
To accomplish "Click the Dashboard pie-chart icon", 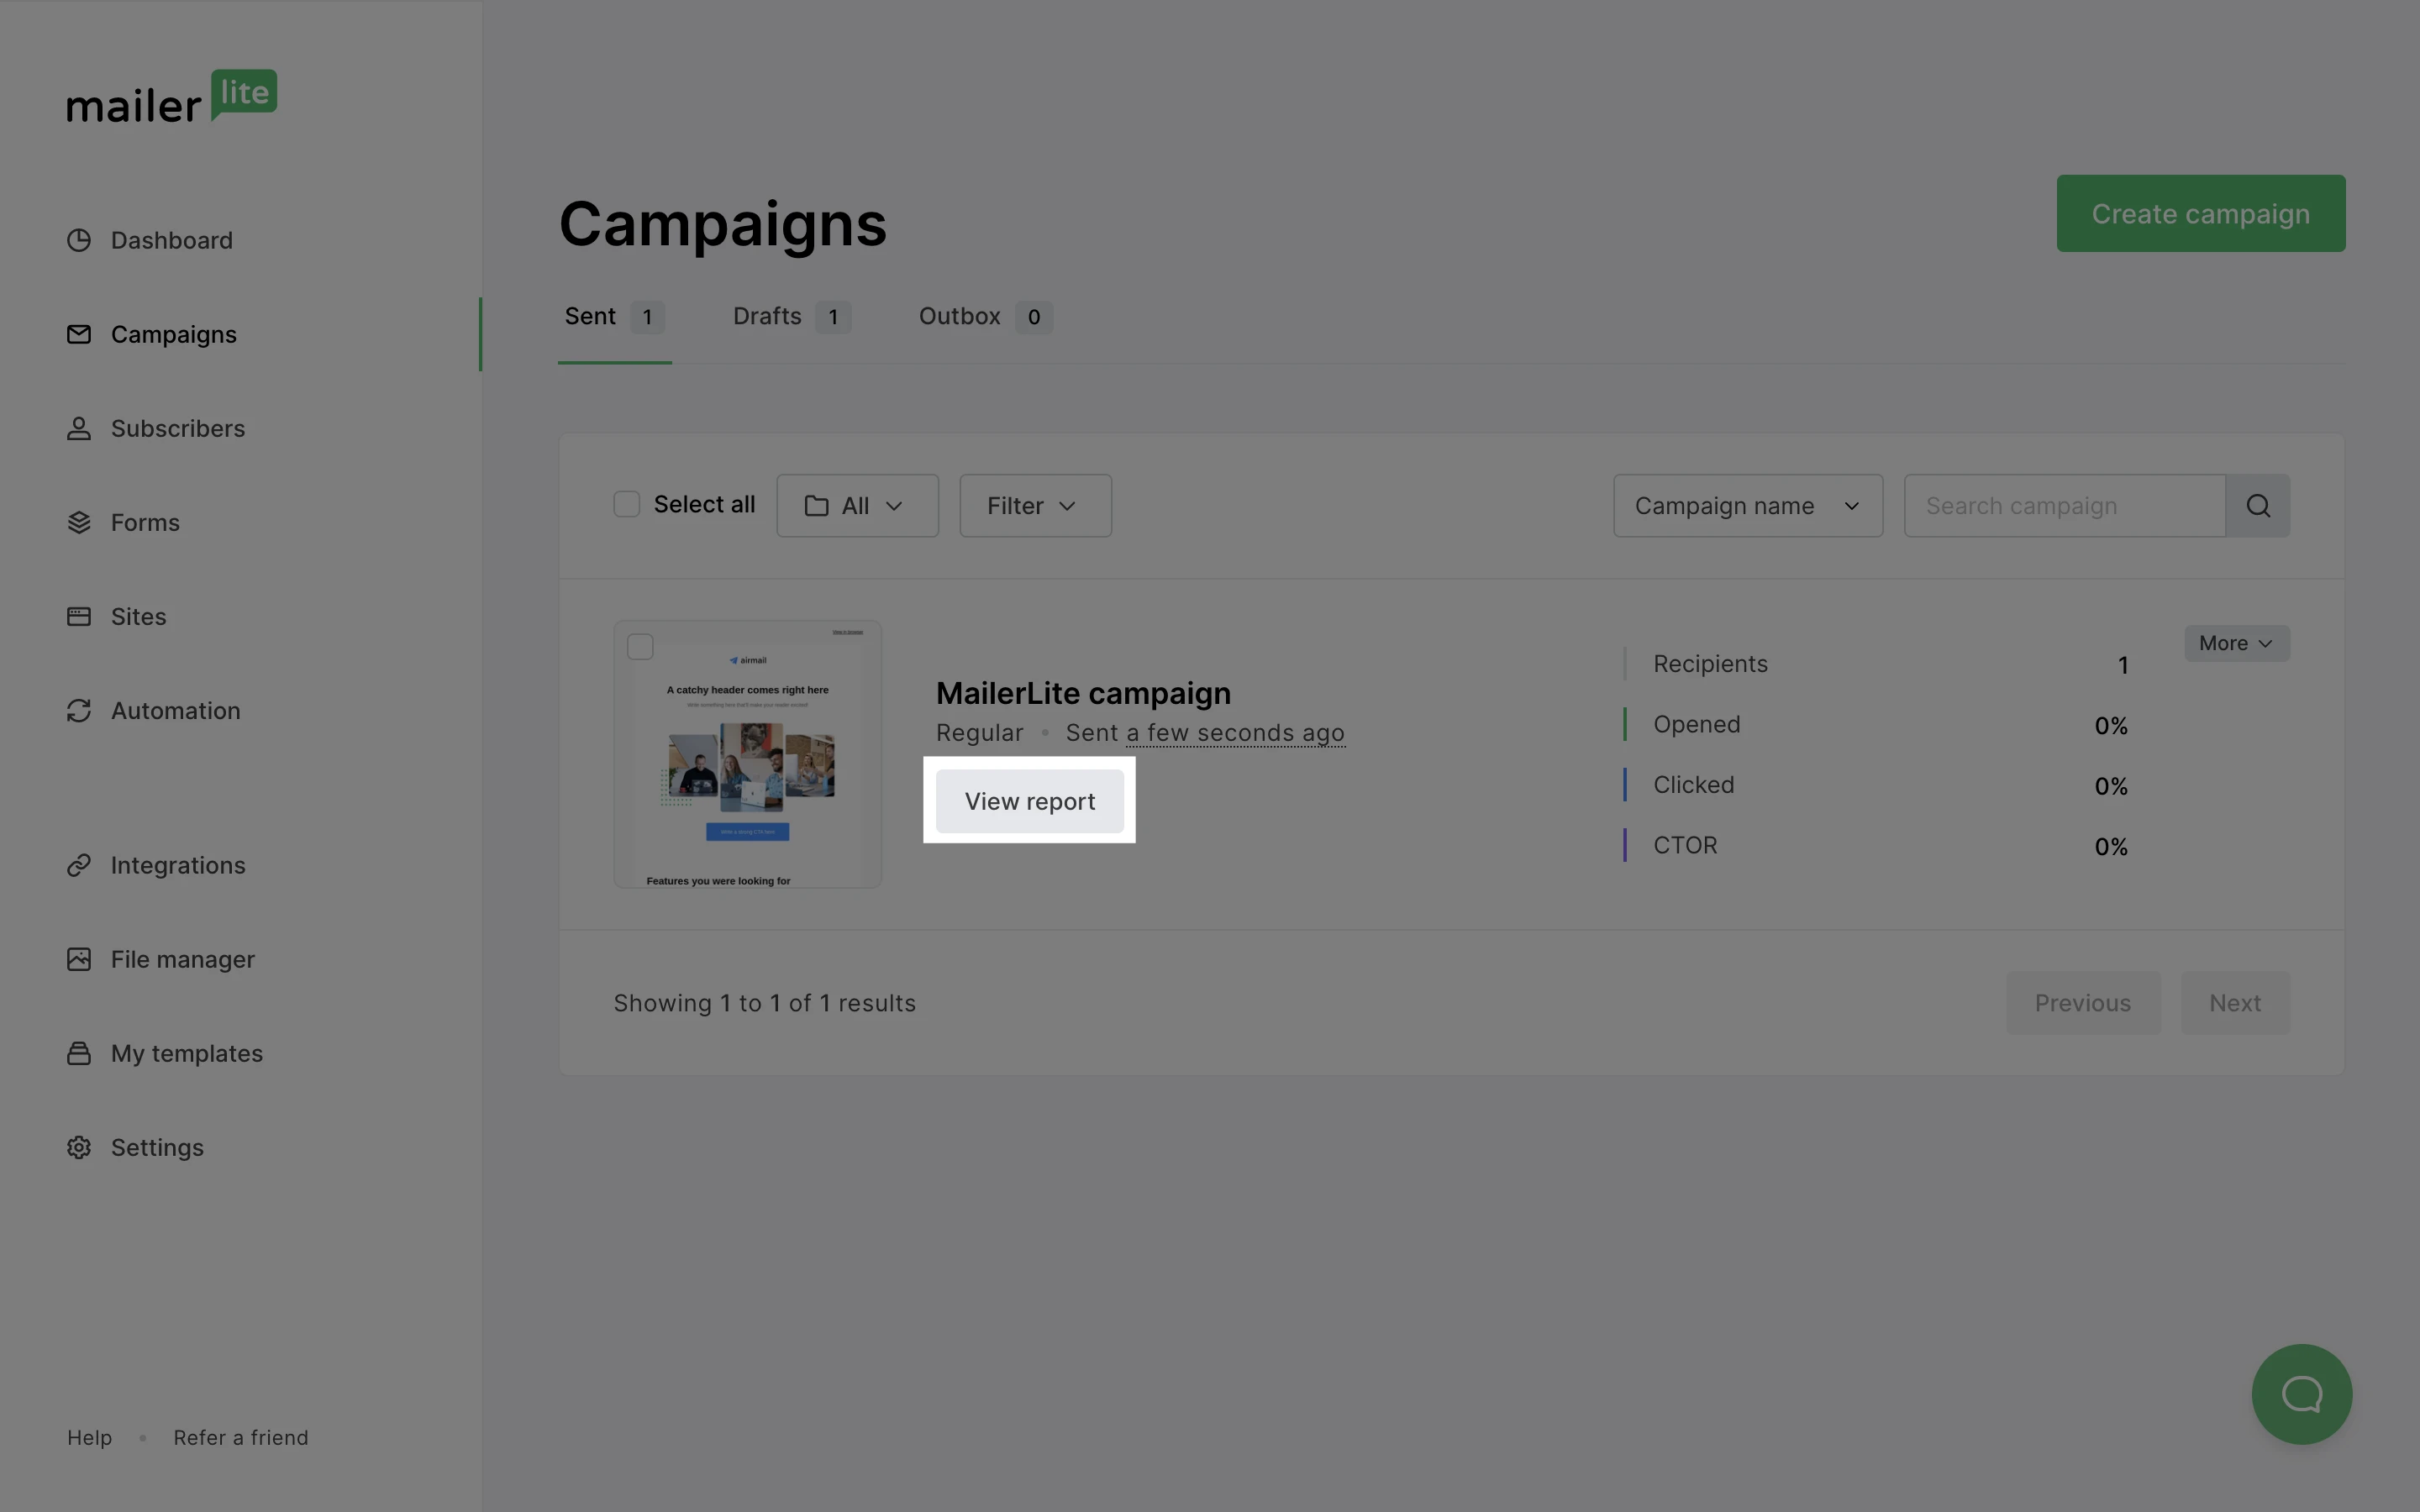I will tap(79, 240).
